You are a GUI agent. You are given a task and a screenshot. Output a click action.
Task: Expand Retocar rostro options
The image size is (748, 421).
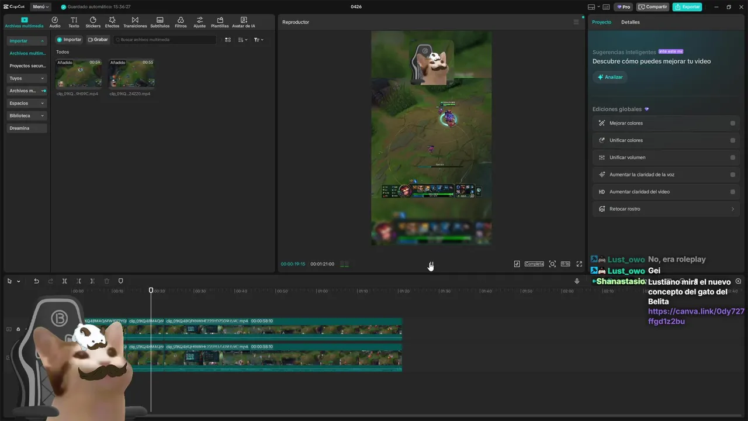coord(733,209)
